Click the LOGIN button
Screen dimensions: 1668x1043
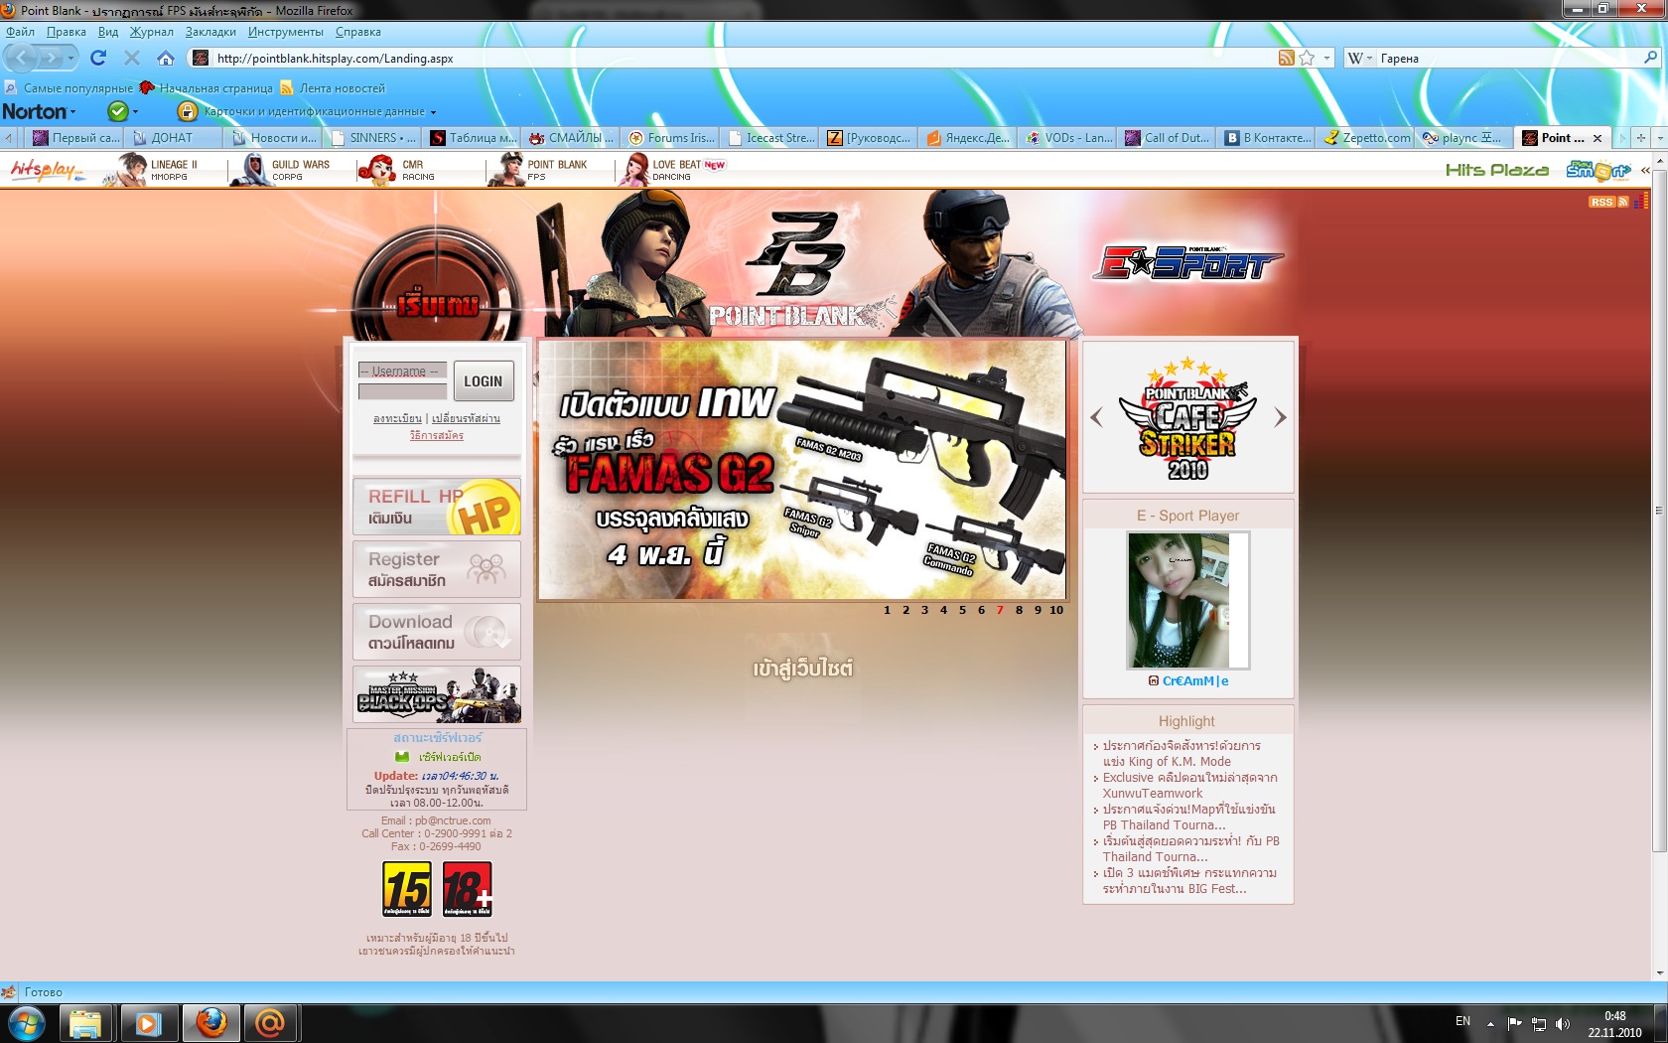484,381
